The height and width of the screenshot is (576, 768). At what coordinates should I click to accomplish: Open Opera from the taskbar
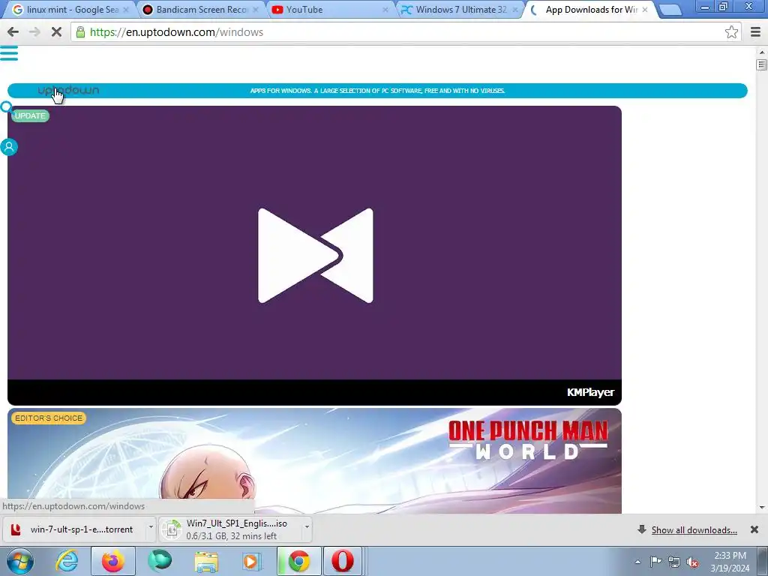click(x=342, y=561)
